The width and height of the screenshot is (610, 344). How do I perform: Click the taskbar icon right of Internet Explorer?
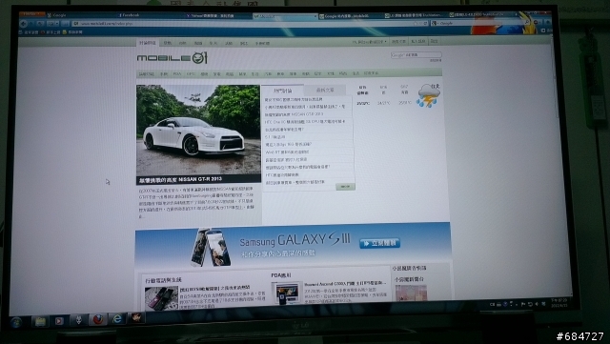136,318
